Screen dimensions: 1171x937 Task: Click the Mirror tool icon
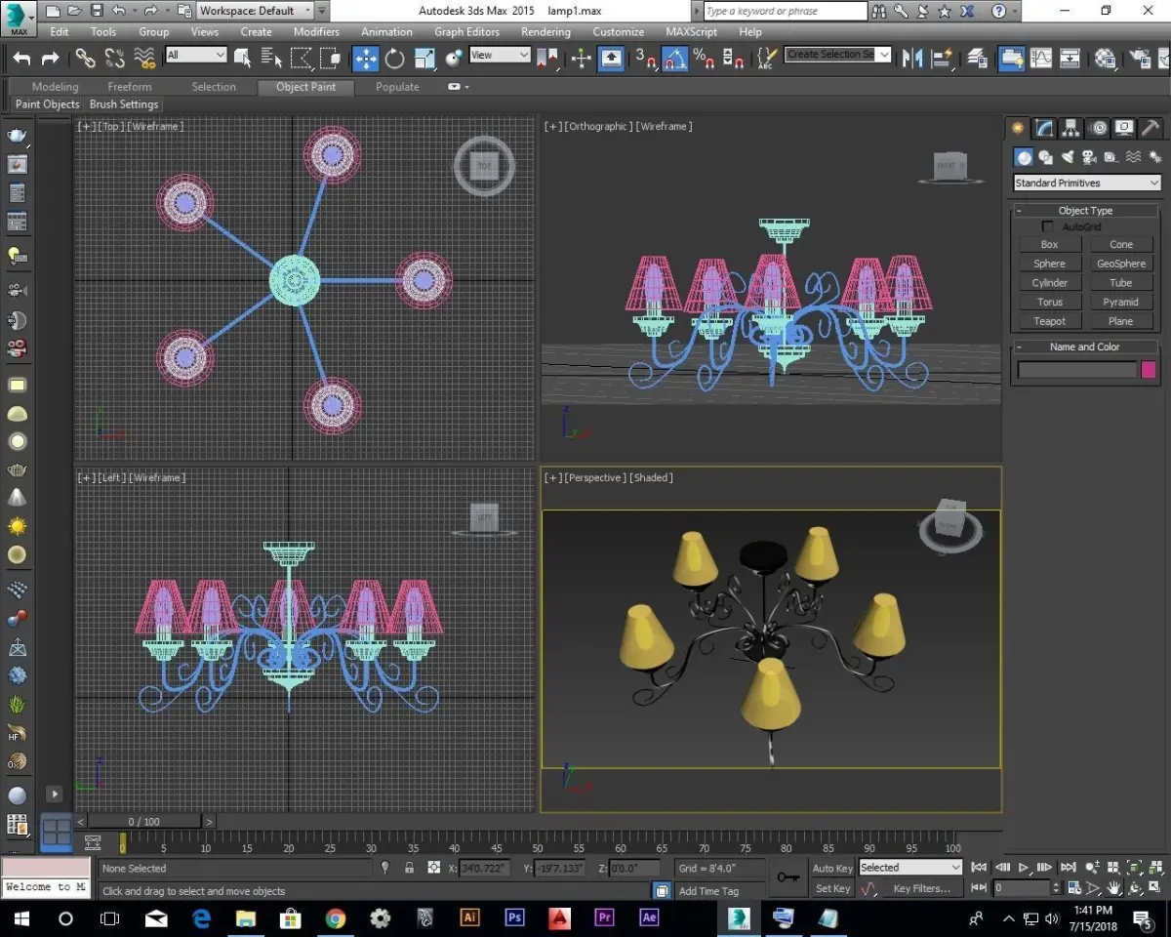tap(912, 59)
